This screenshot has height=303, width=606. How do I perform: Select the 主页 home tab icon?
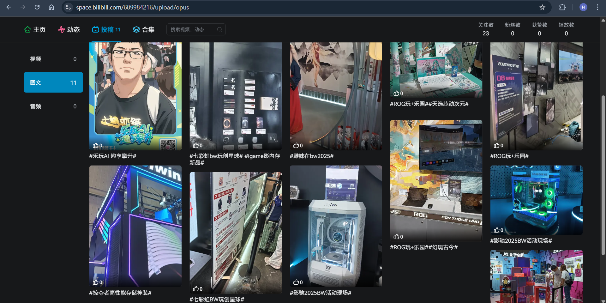click(27, 29)
